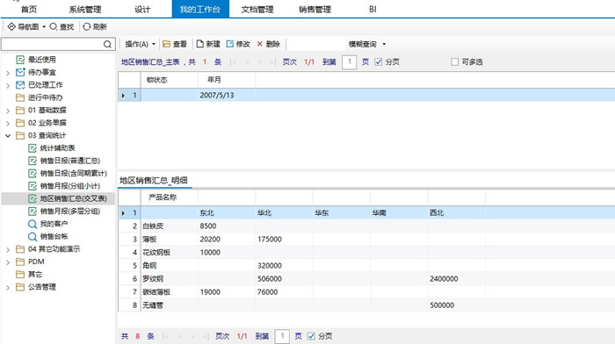The height and width of the screenshot is (344, 615).
Task: Select the 花纹钢板 detail row
Action: pyautogui.click(x=366, y=253)
